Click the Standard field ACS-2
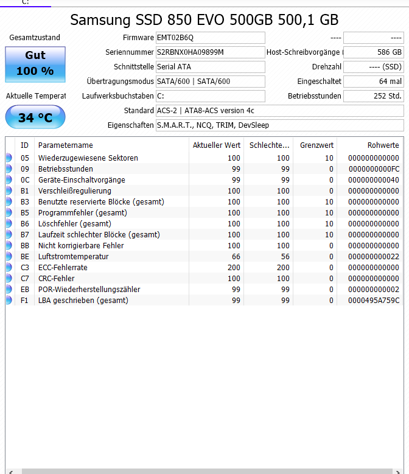Image resolution: width=409 pixels, height=474 pixels. (x=280, y=111)
